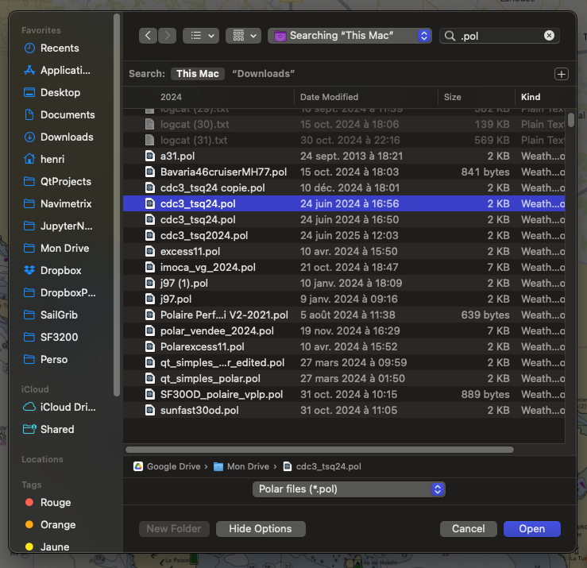
Task: Open the grouping options dropdown
Action: pyautogui.click(x=243, y=36)
